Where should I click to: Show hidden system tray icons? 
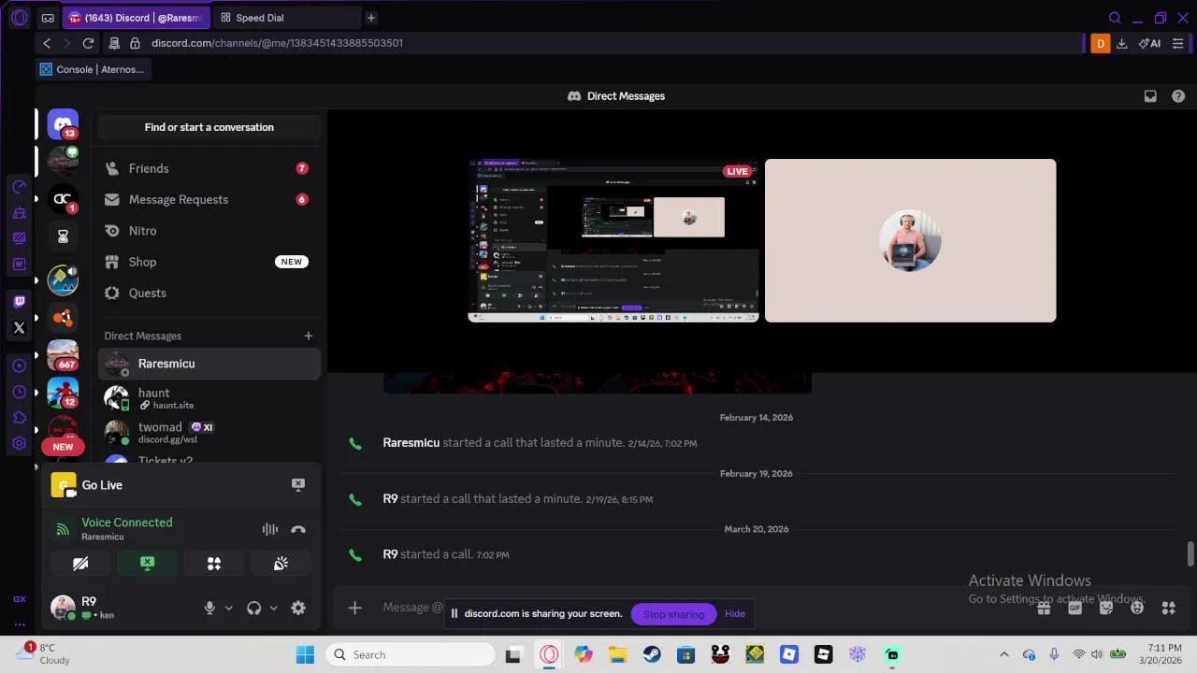(1004, 654)
